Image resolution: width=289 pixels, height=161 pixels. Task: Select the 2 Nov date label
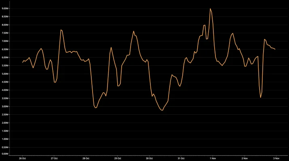245,159
